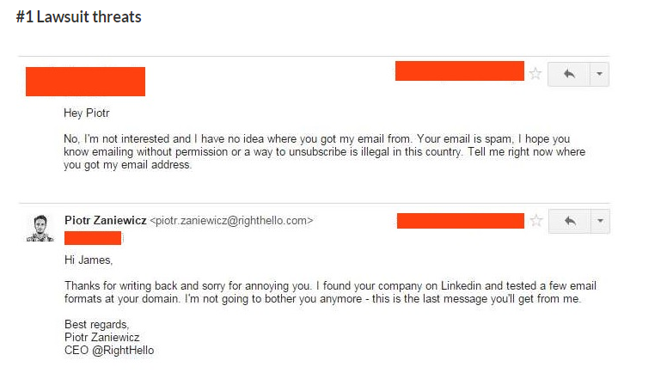Viewport: 667px width, 373px height.
Task: Click redacted date bar on first email
Action: pyautogui.click(x=459, y=70)
